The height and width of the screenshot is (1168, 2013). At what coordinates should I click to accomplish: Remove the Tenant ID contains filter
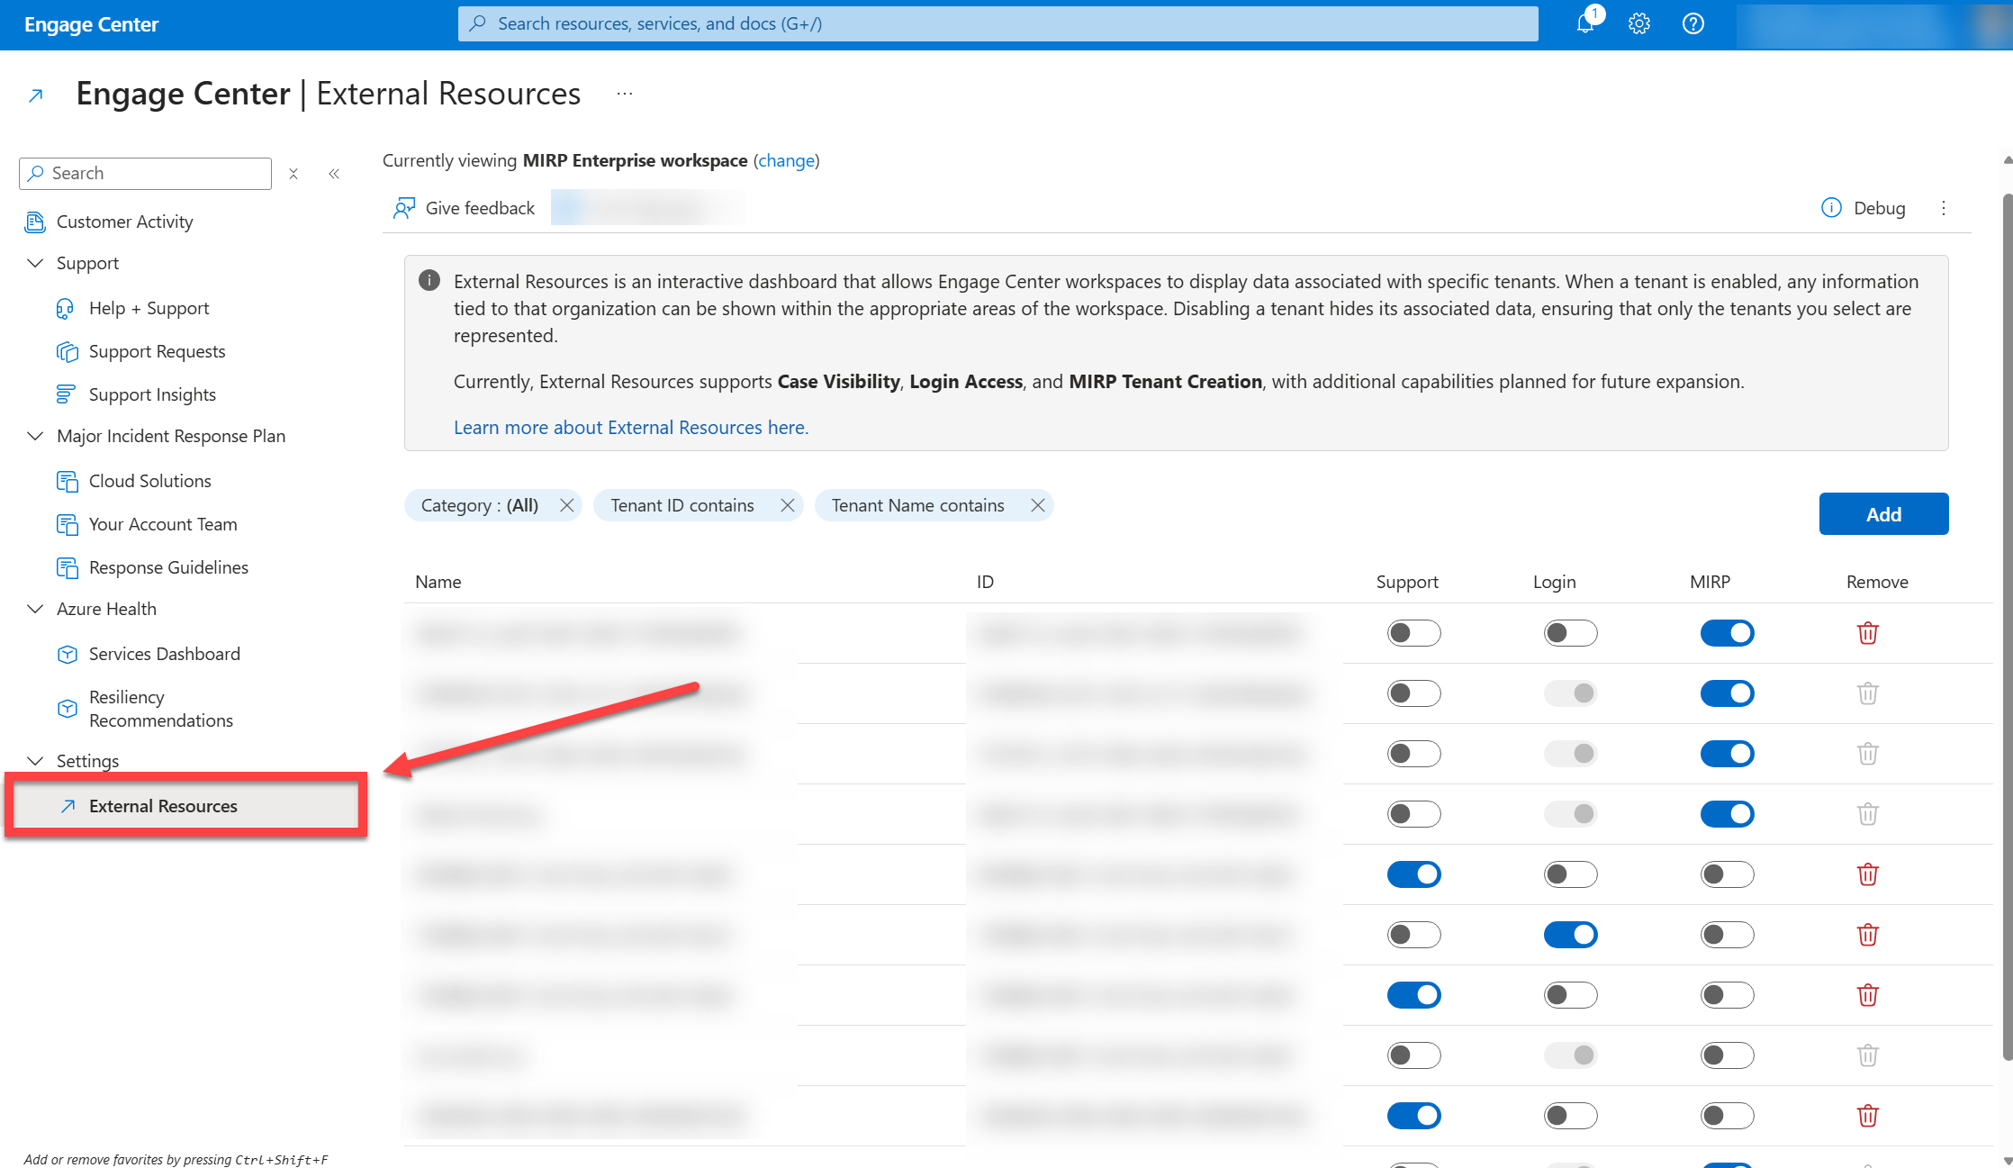(788, 505)
